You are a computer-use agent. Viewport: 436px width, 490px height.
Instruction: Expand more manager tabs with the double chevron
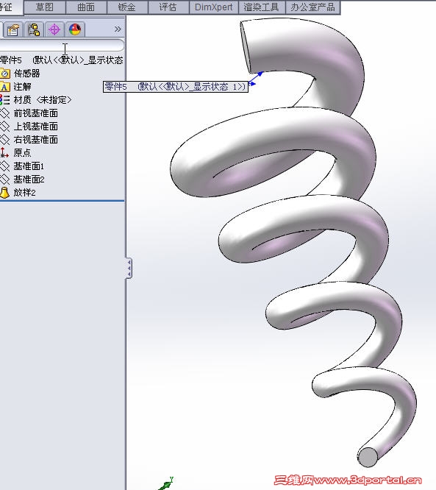point(118,29)
